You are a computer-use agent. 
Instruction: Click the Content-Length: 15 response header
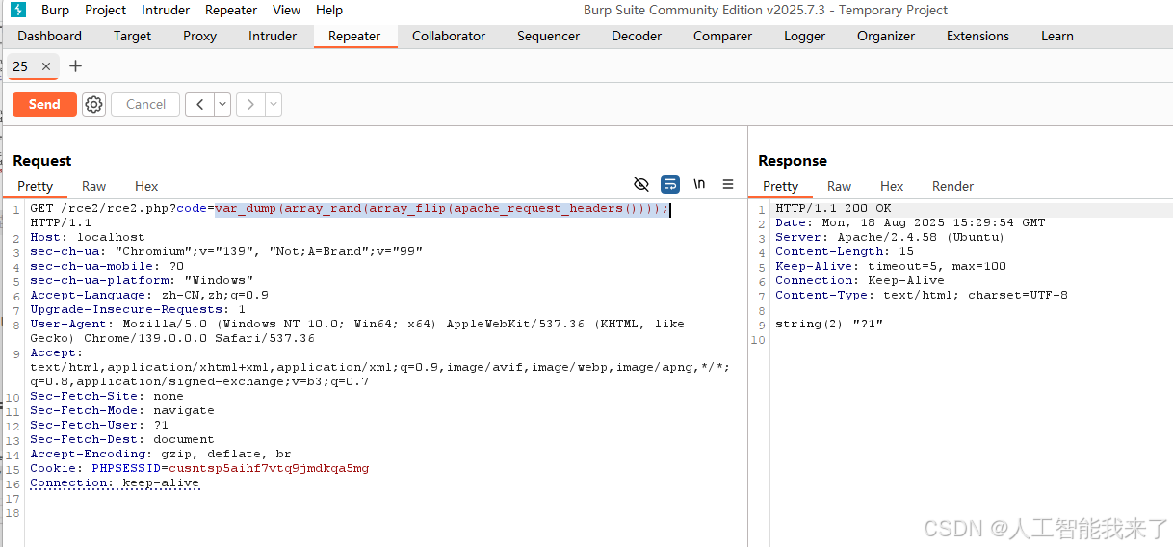(845, 251)
